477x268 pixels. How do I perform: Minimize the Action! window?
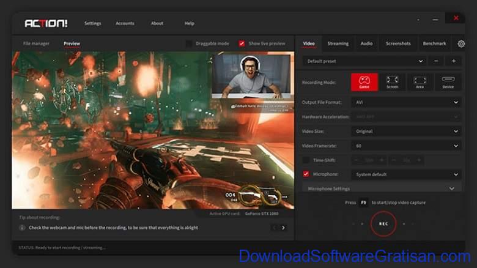point(435,20)
